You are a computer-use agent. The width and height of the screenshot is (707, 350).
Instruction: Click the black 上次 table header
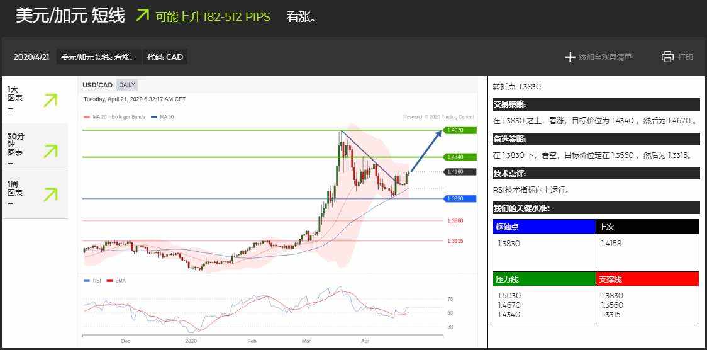(x=647, y=227)
